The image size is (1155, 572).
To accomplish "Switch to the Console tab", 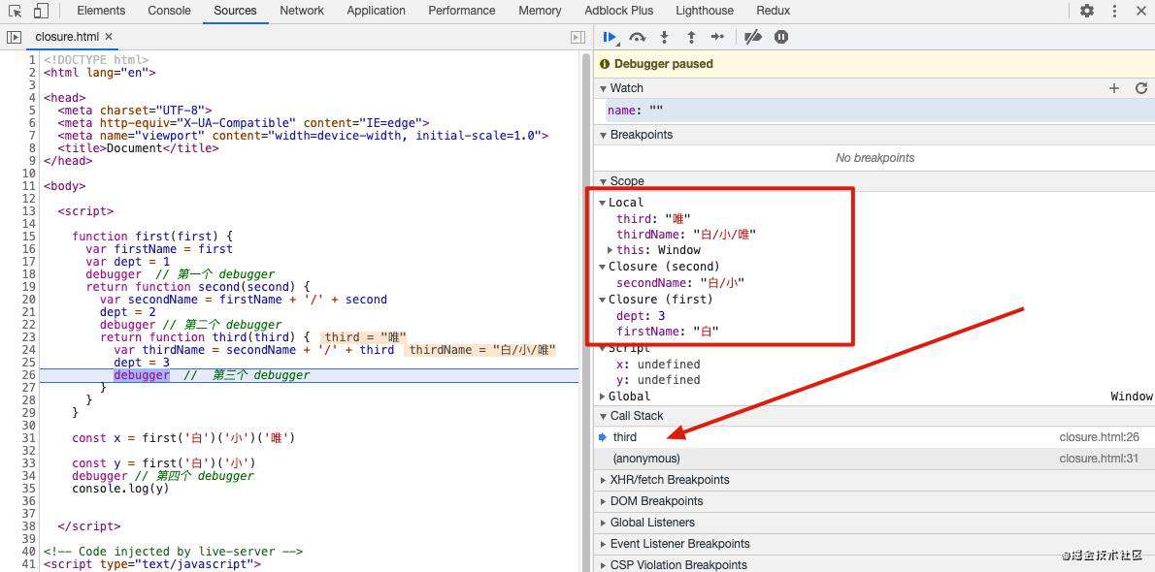I will pyautogui.click(x=170, y=11).
